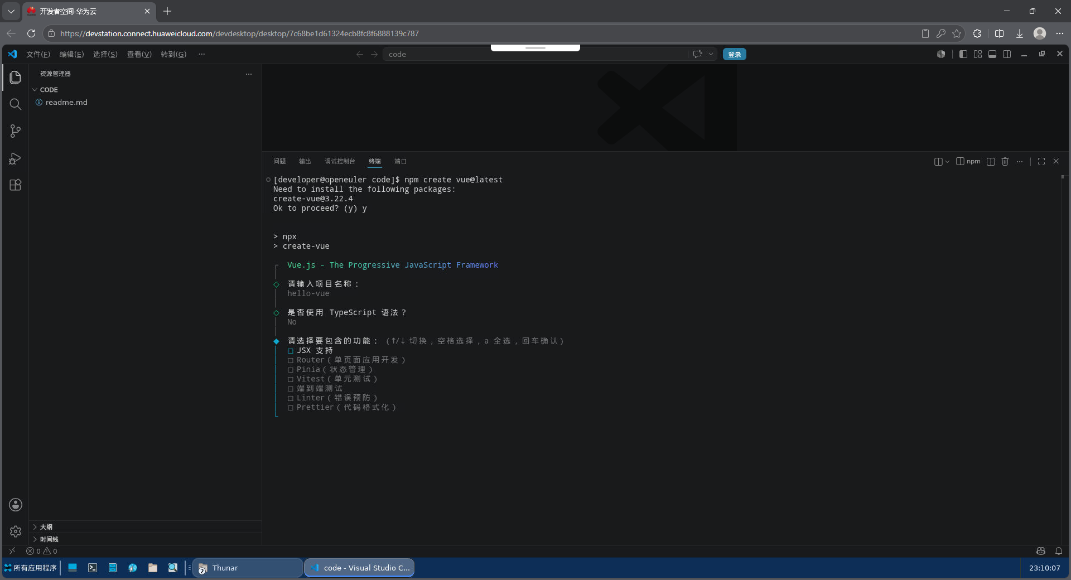Open the browser tab list chevron

tap(11, 11)
